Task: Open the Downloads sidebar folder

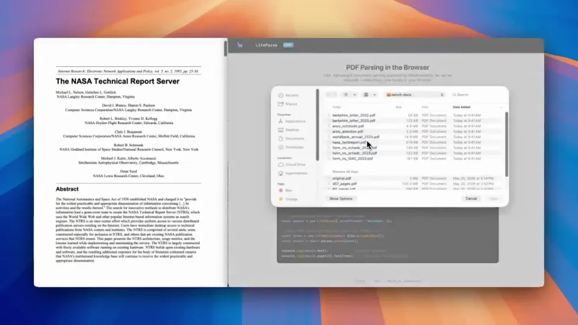Action: point(291,147)
